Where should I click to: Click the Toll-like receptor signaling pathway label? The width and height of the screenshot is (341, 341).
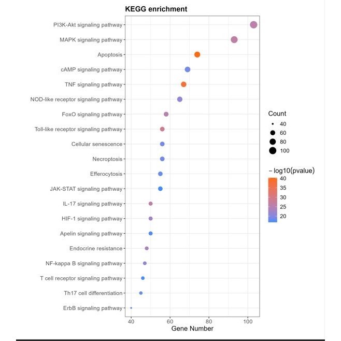click(78, 129)
